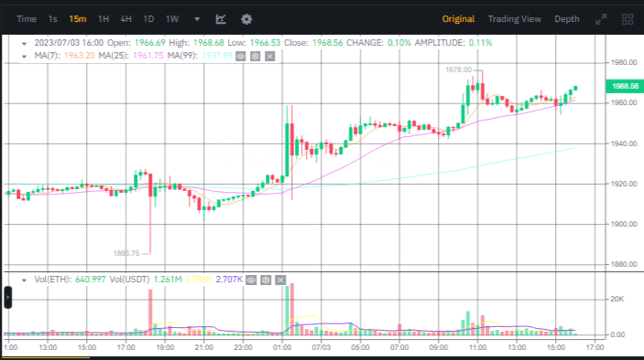Expand the left side panel arrow
This screenshot has width=644, height=360.
(8, 297)
